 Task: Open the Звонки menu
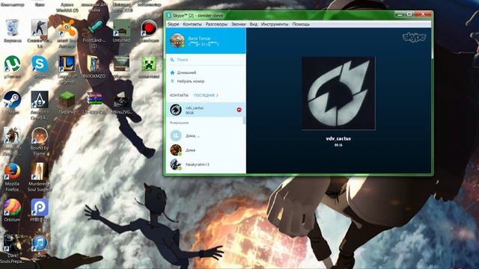pos(238,24)
